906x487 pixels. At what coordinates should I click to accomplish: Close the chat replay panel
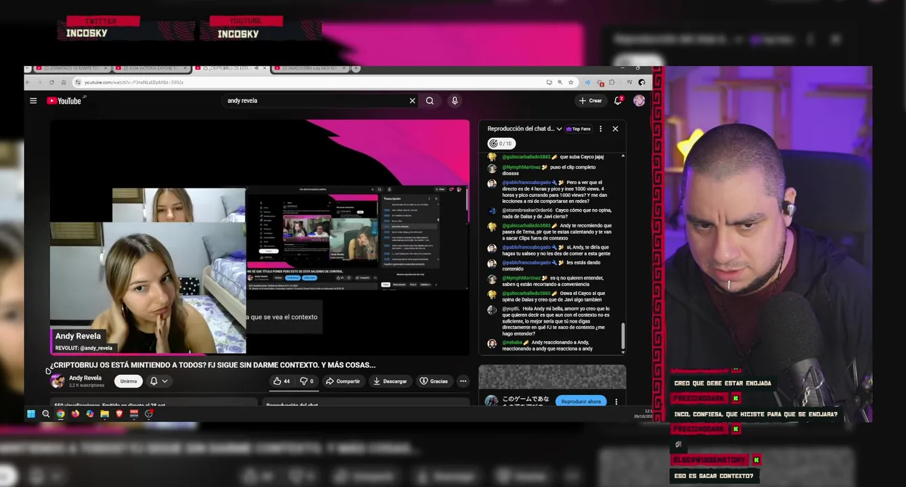[x=615, y=129]
